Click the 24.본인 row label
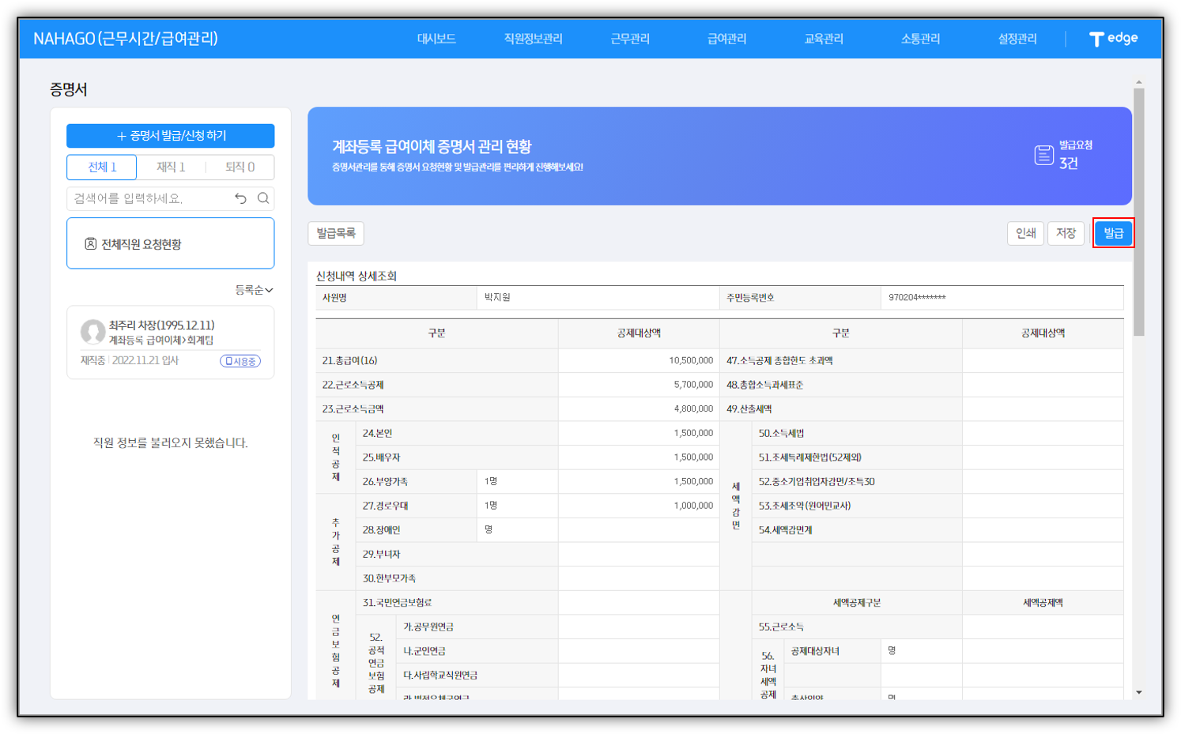 pos(377,434)
